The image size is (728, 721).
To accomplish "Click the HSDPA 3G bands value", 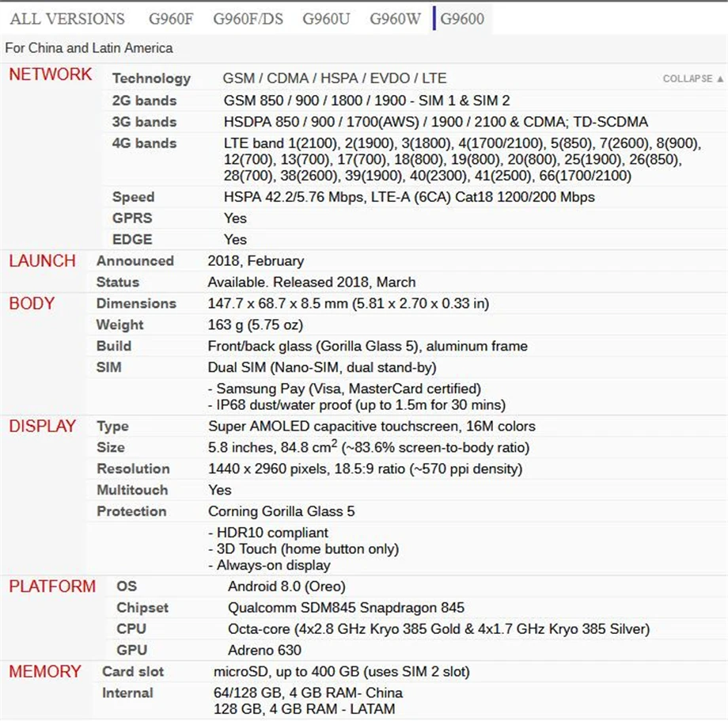I will pos(435,122).
